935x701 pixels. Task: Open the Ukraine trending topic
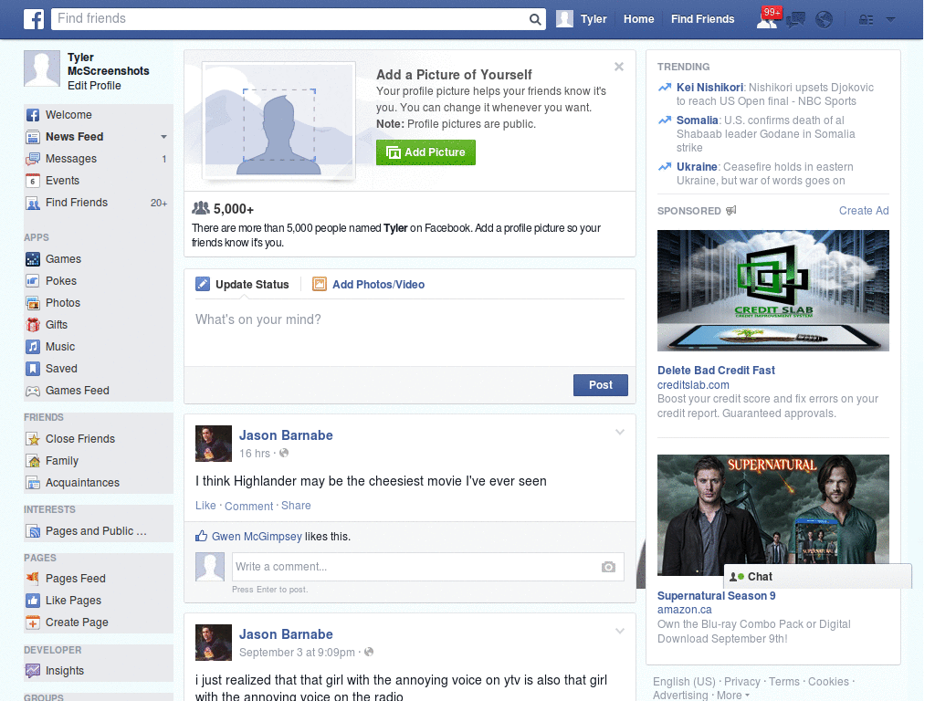tap(697, 167)
